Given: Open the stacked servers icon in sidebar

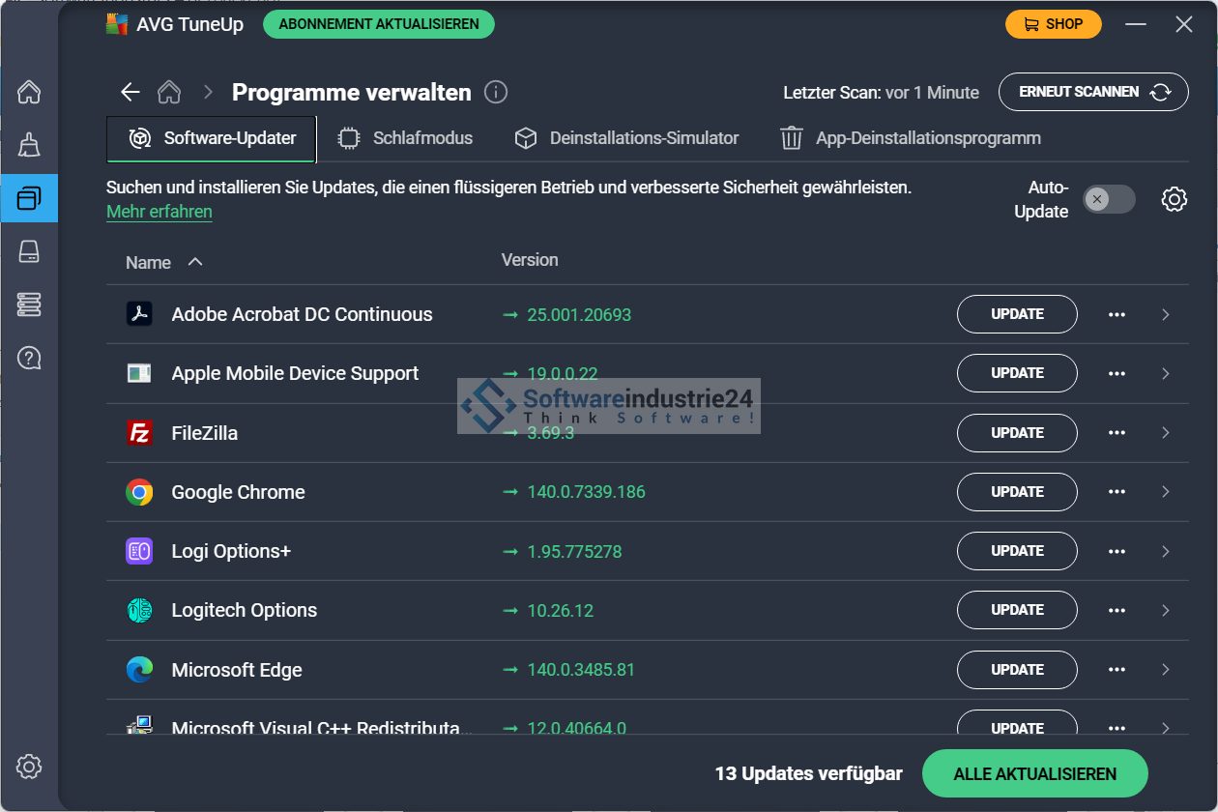Looking at the screenshot, I should click(29, 304).
